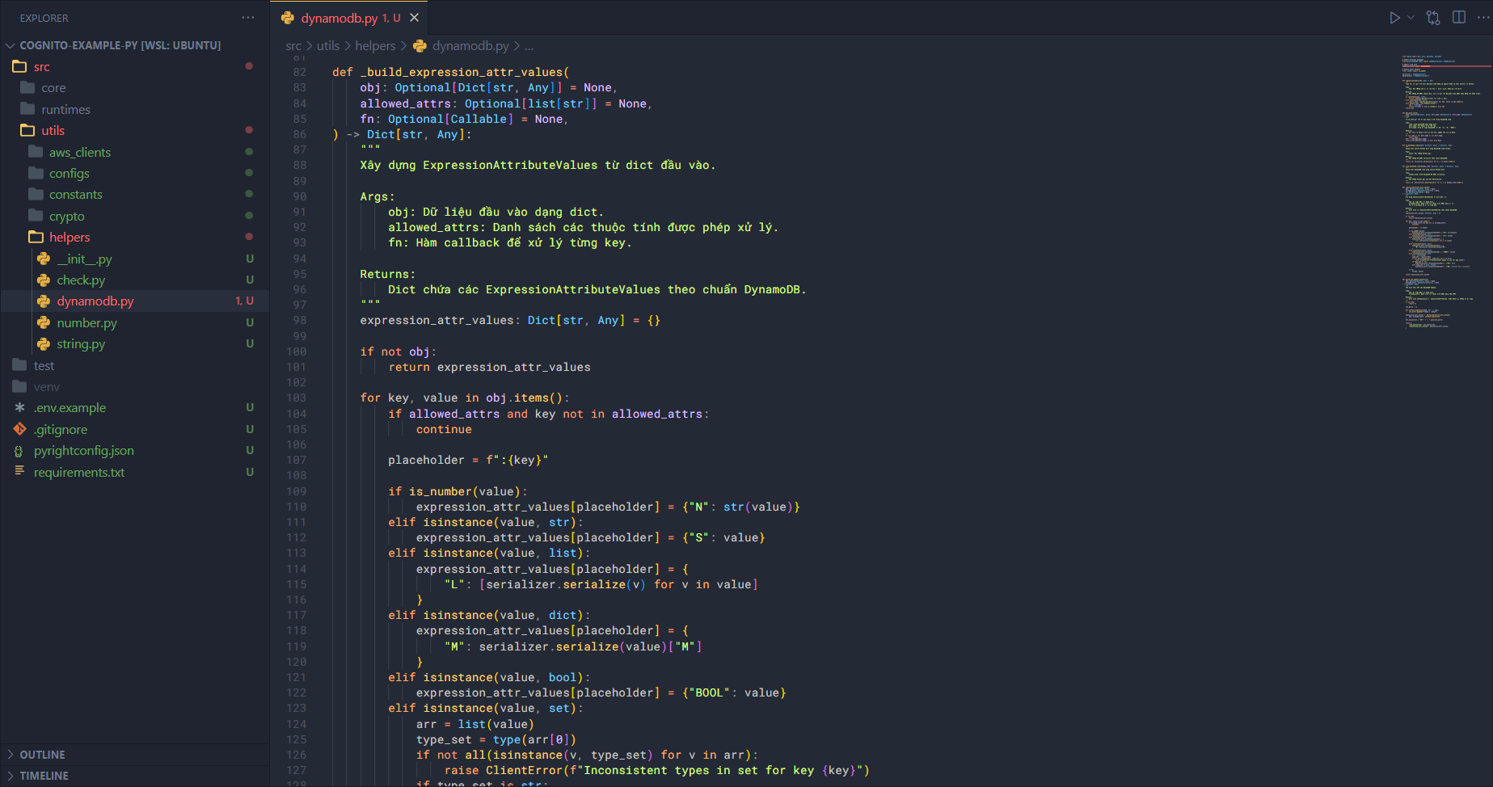Click the Open Changes compare icon
This screenshot has height=787, width=1493.
click(x=1433, y=18)
